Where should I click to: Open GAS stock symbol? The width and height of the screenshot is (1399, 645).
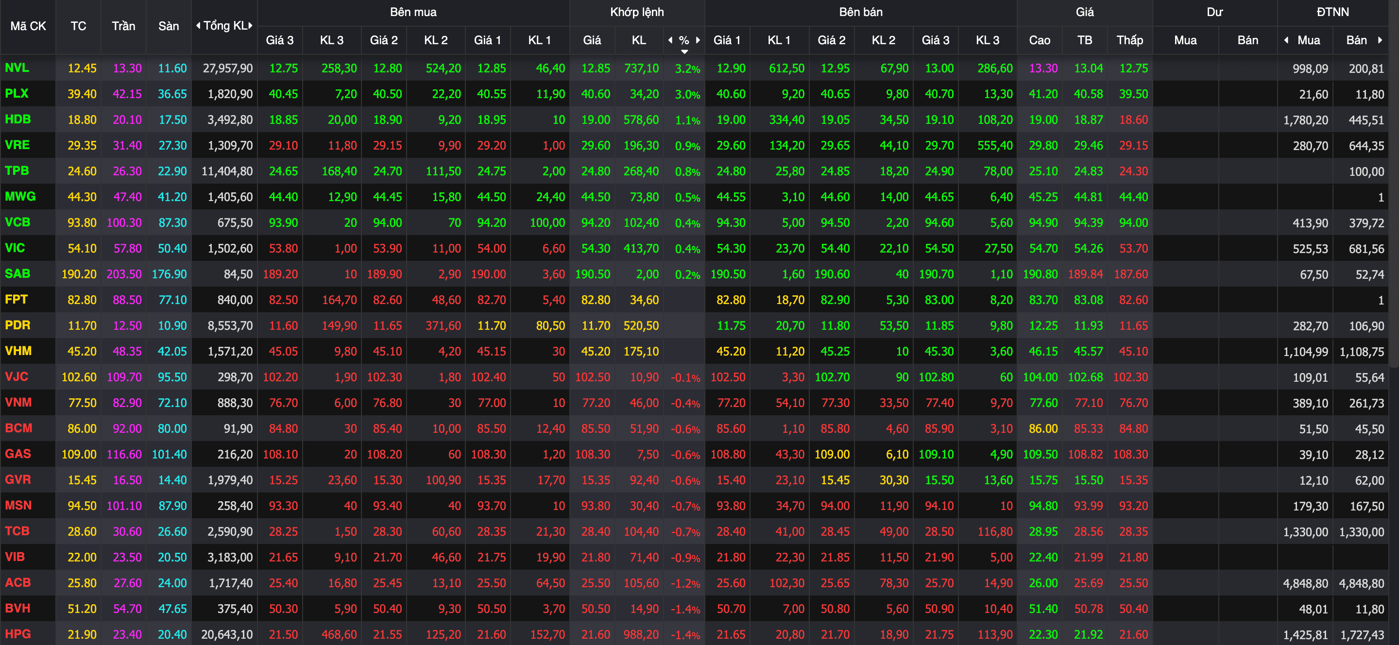(17, 454)
